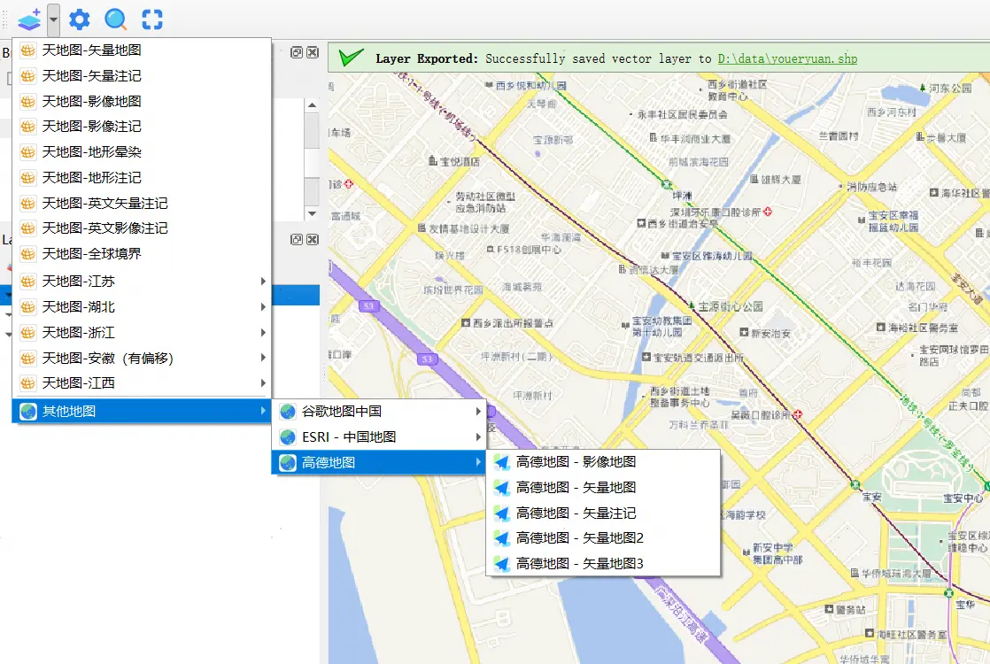Click paper plane icon of 高德地图 - 矢量地图2

click(502, 537)
